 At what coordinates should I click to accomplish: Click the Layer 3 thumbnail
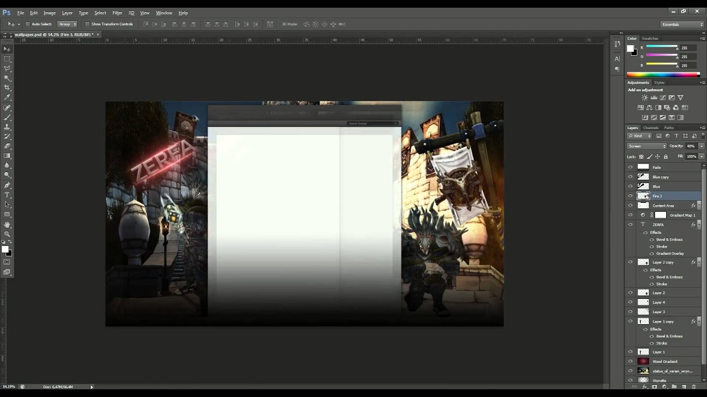[643, 312]
